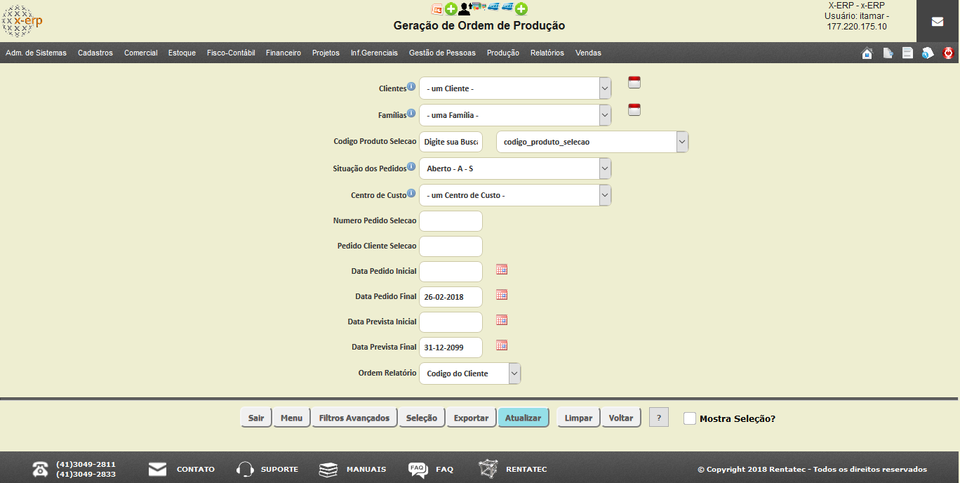Image resolution: width=960 pixels, height=483 pixels.
Task: Click the highlighted Atualizar button
Action: pyautogui.click(x=524, y=418)
